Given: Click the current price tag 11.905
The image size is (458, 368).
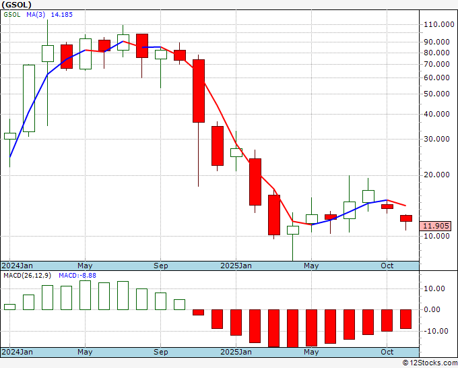Looking at the screenshot, I should pos(436,226).
